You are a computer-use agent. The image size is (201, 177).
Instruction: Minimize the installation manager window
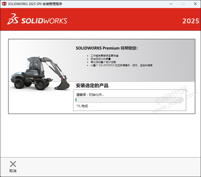tap(171, 4)
